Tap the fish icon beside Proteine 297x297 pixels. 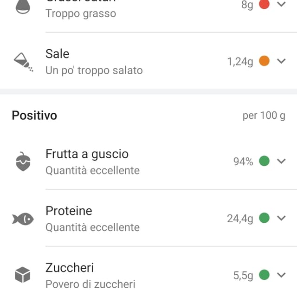click(x=23, y=219)
